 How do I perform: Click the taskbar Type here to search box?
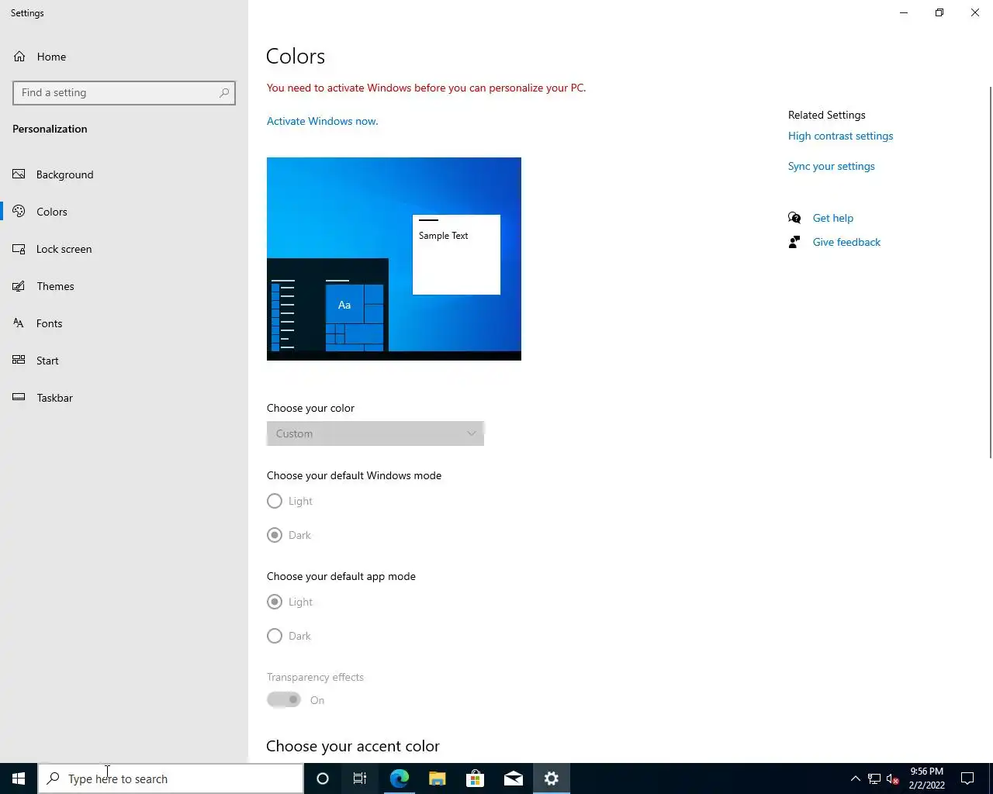171,778
